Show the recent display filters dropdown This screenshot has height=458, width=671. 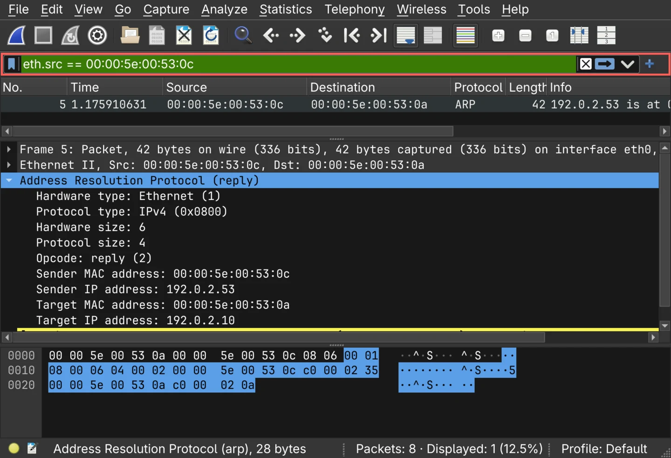[628, 64]
